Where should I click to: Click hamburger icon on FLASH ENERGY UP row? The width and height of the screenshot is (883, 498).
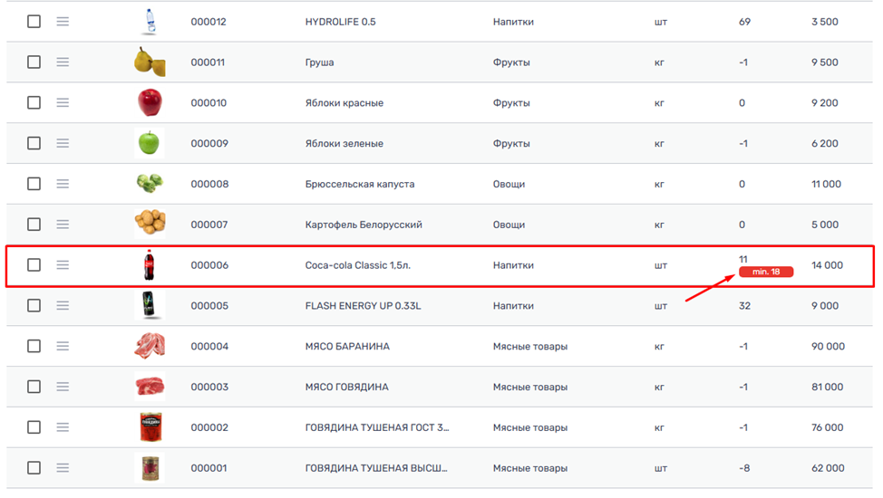point(63,305)
